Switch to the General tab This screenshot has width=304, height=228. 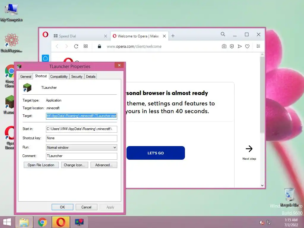pos(26,77)
